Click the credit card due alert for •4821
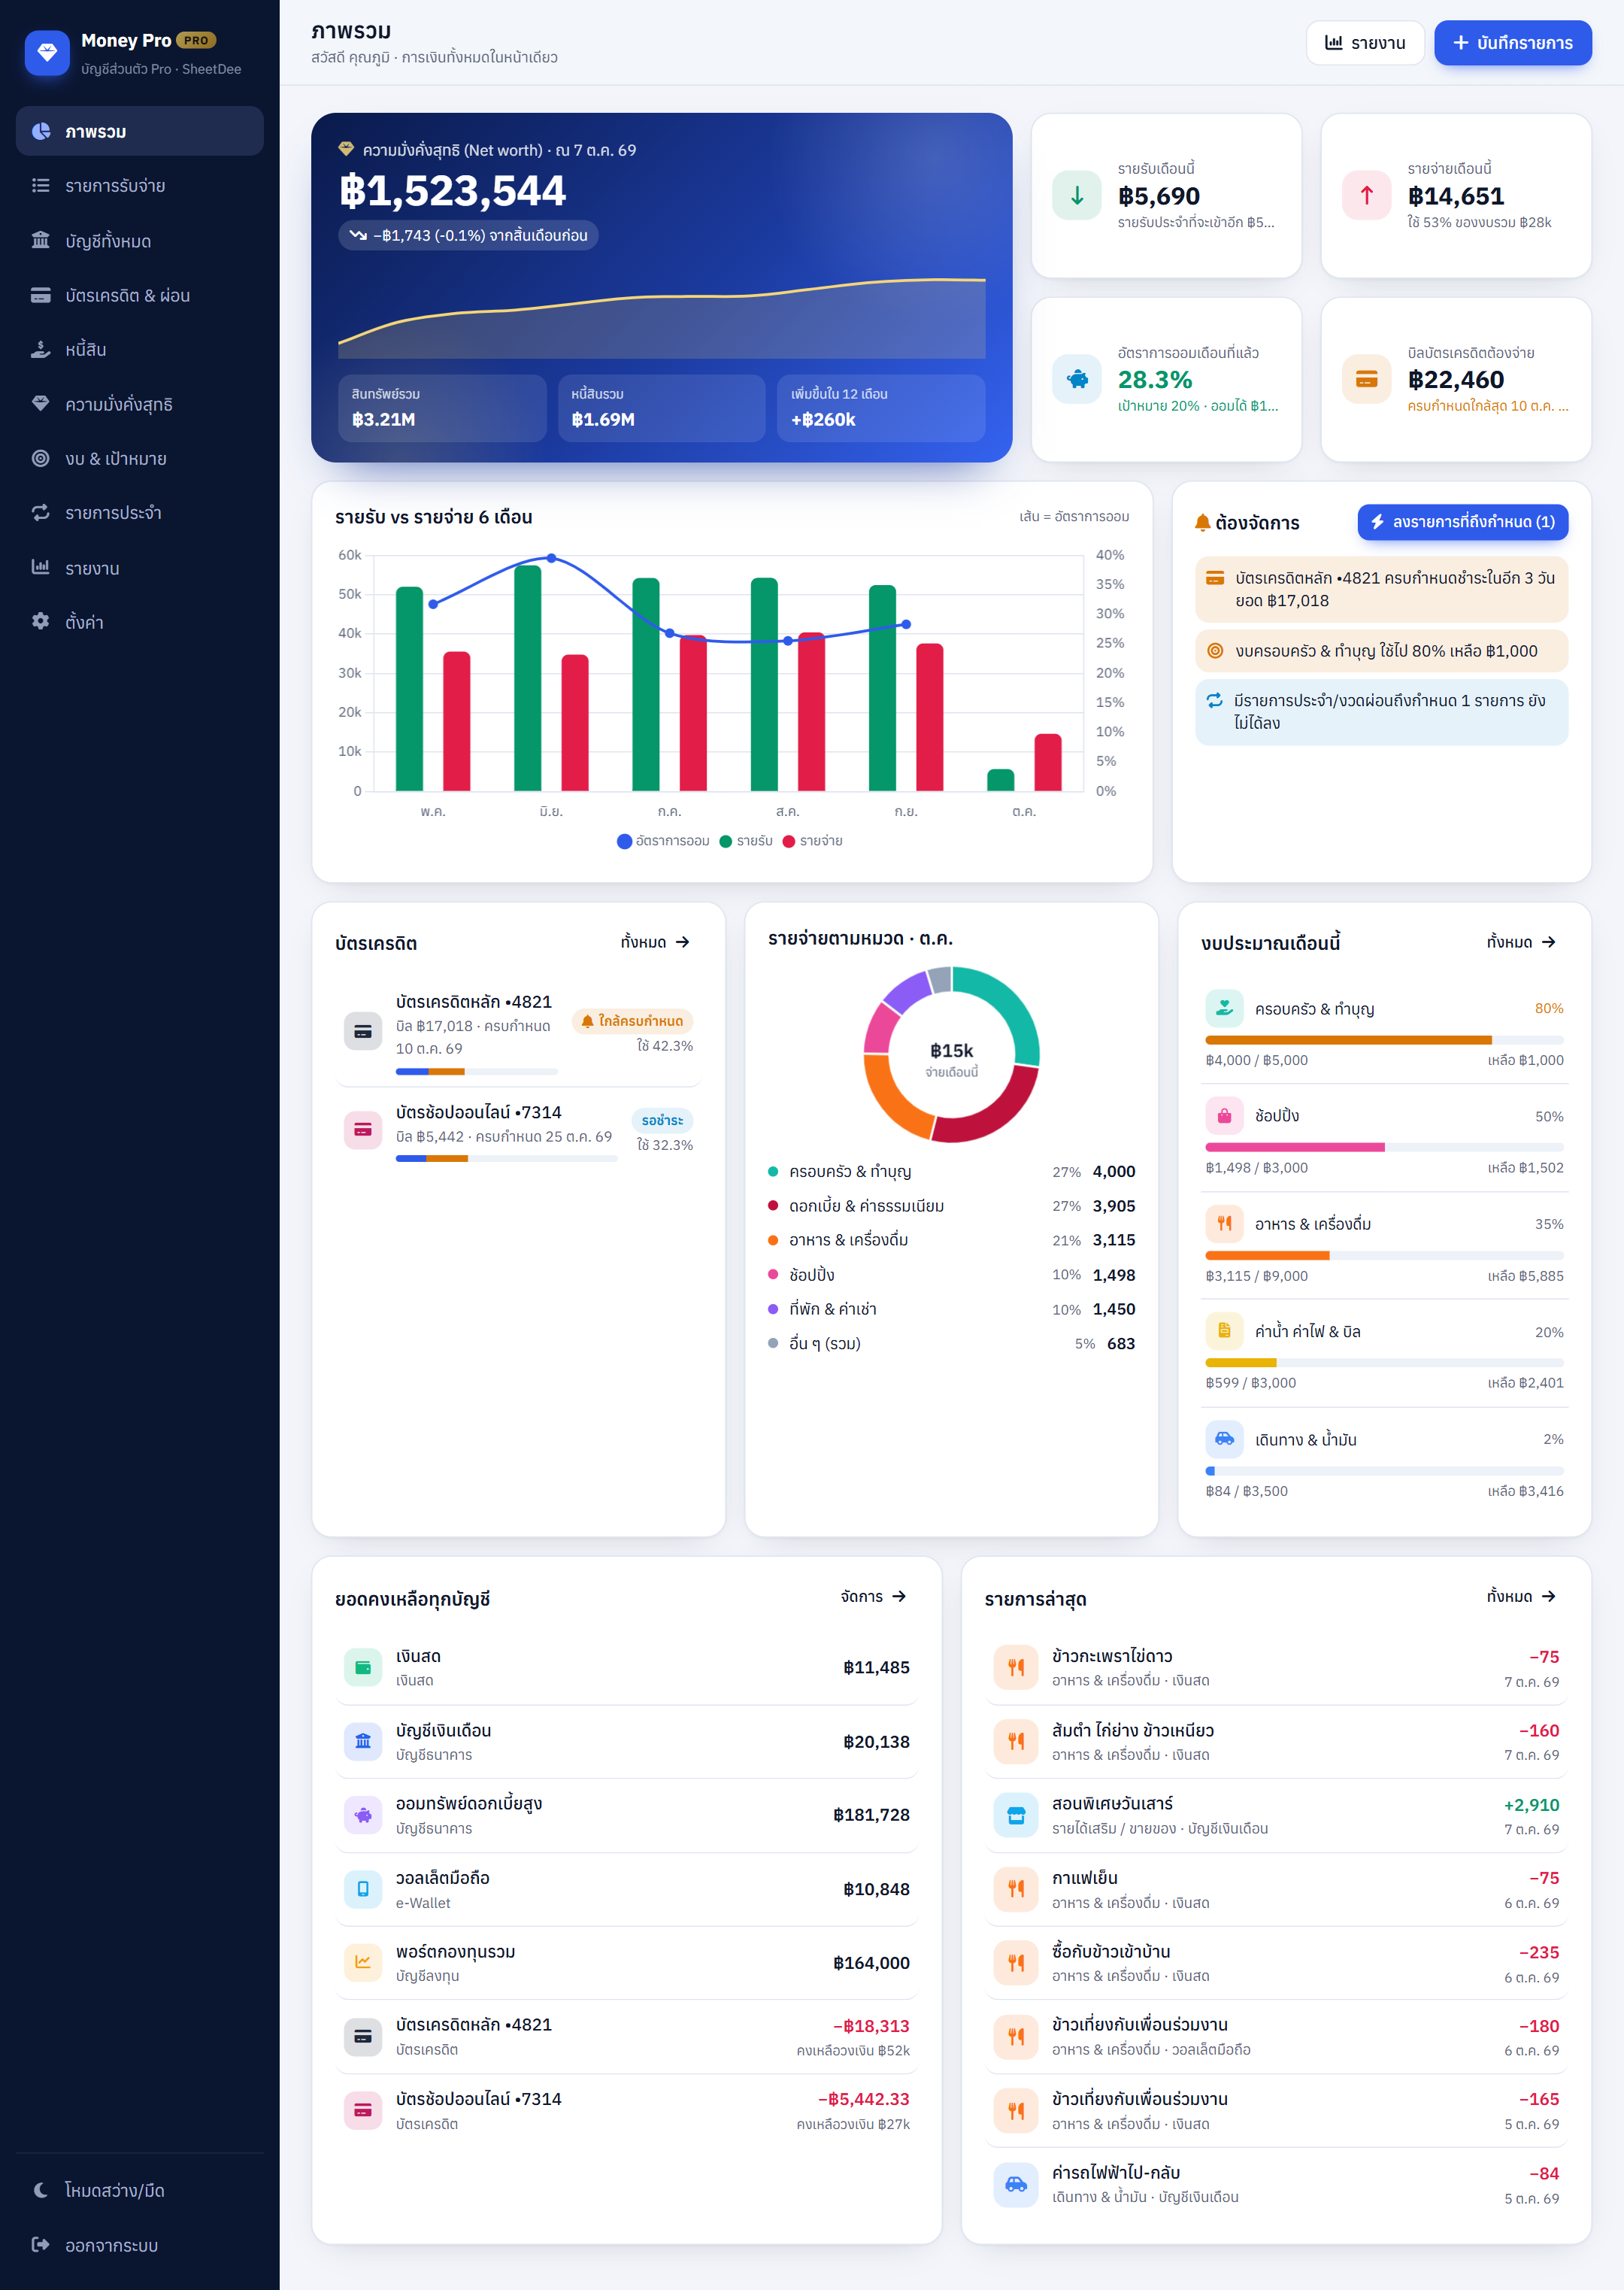The image size is (1624, 2290). [x=1381, y=589]
